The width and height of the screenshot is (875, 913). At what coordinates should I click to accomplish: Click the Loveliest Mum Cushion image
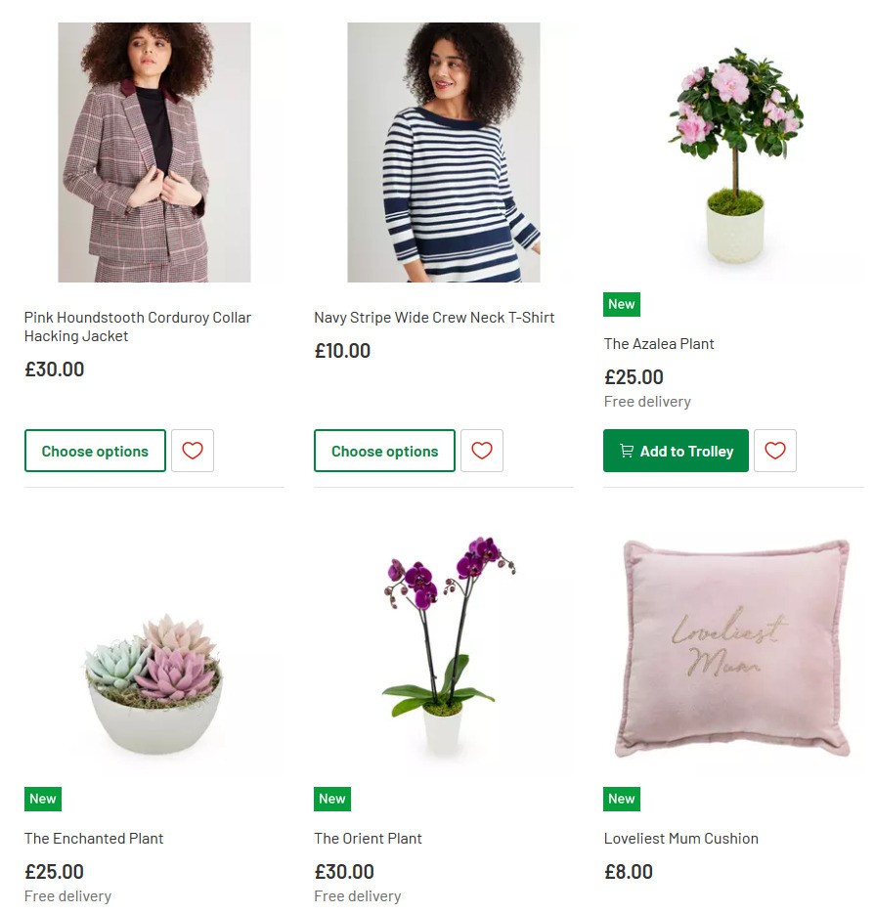(733, 646)
